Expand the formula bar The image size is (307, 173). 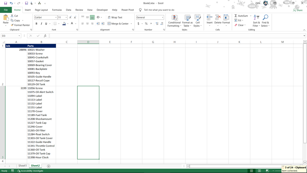(x=304, y=36)
